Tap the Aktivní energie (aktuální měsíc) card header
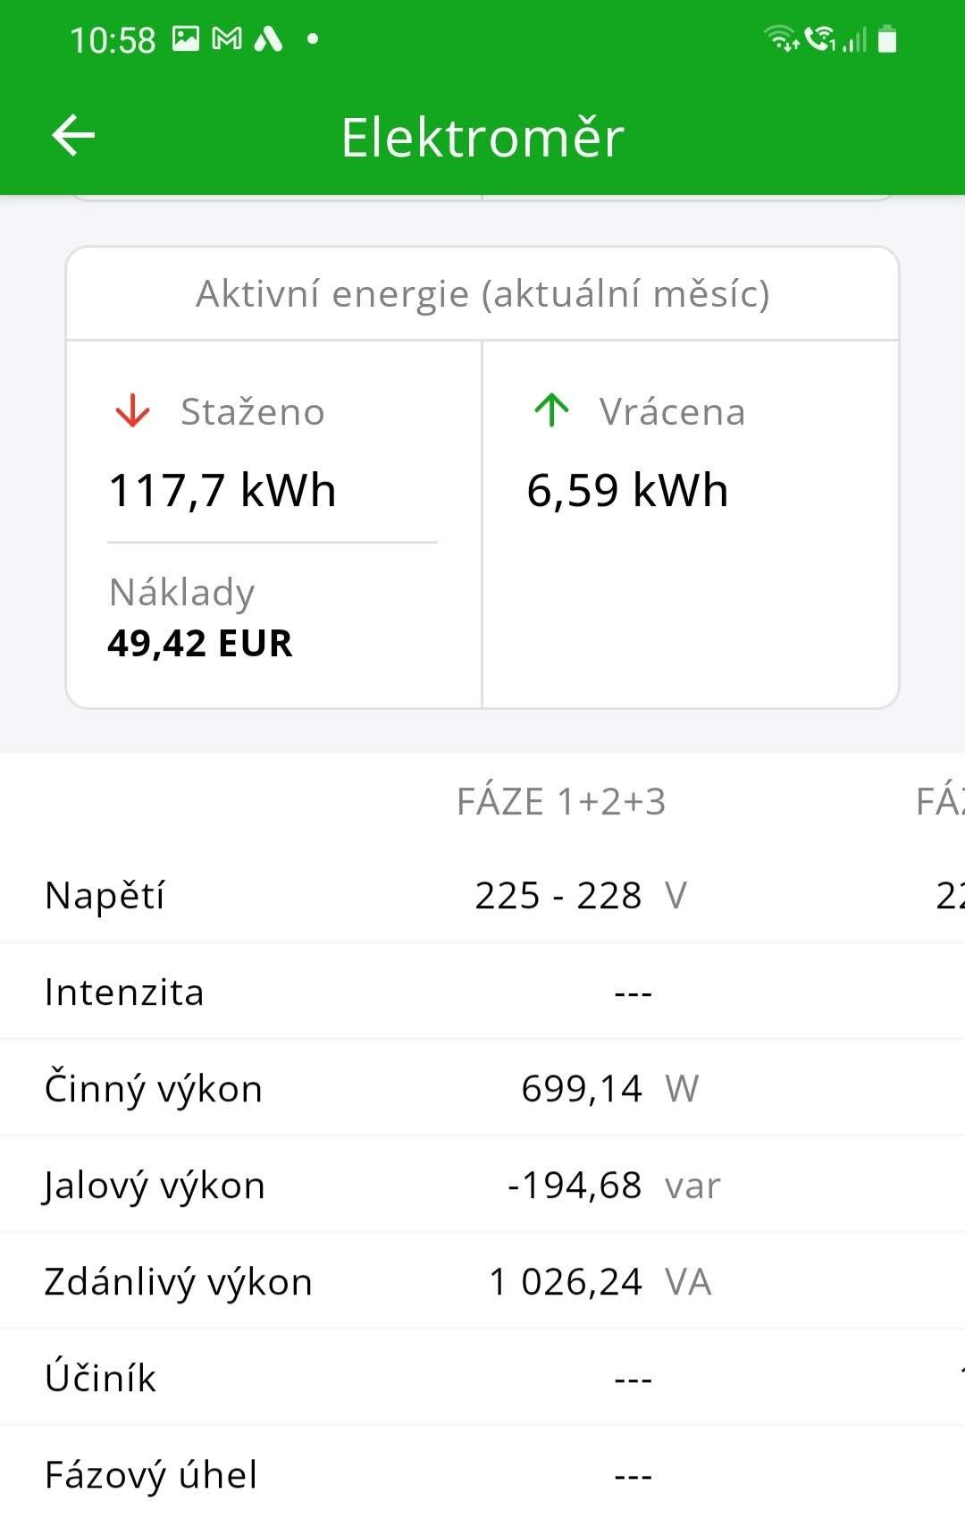The image size is (965, 1519). 482,294
